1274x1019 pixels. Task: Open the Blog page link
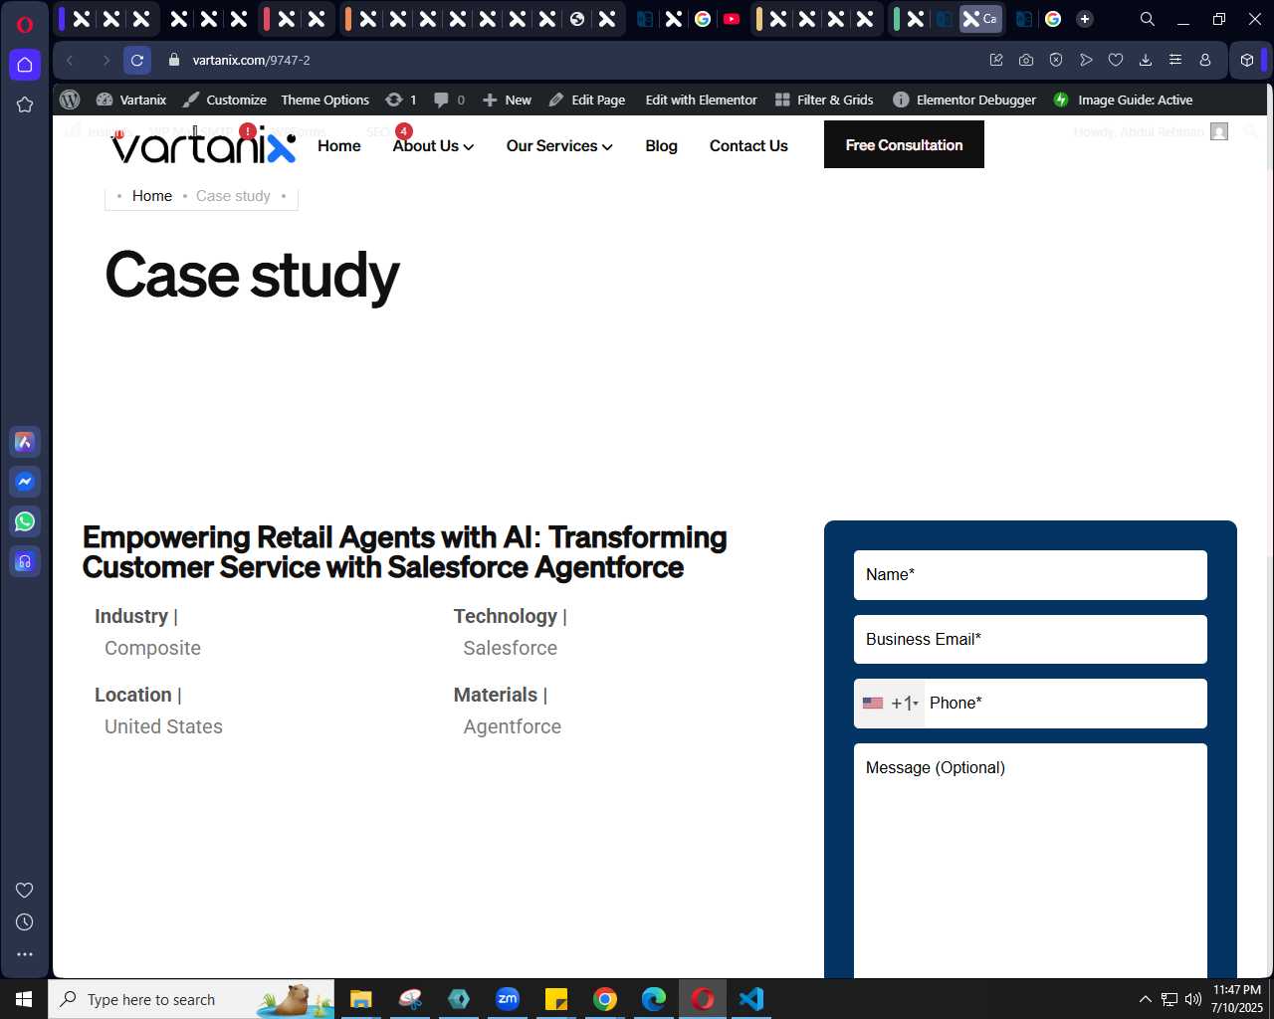coord(661,145)
